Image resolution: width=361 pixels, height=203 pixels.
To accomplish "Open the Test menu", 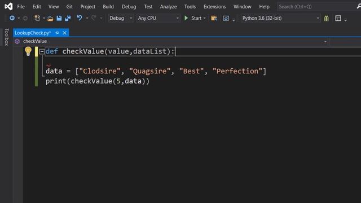I will pos(148,7).
